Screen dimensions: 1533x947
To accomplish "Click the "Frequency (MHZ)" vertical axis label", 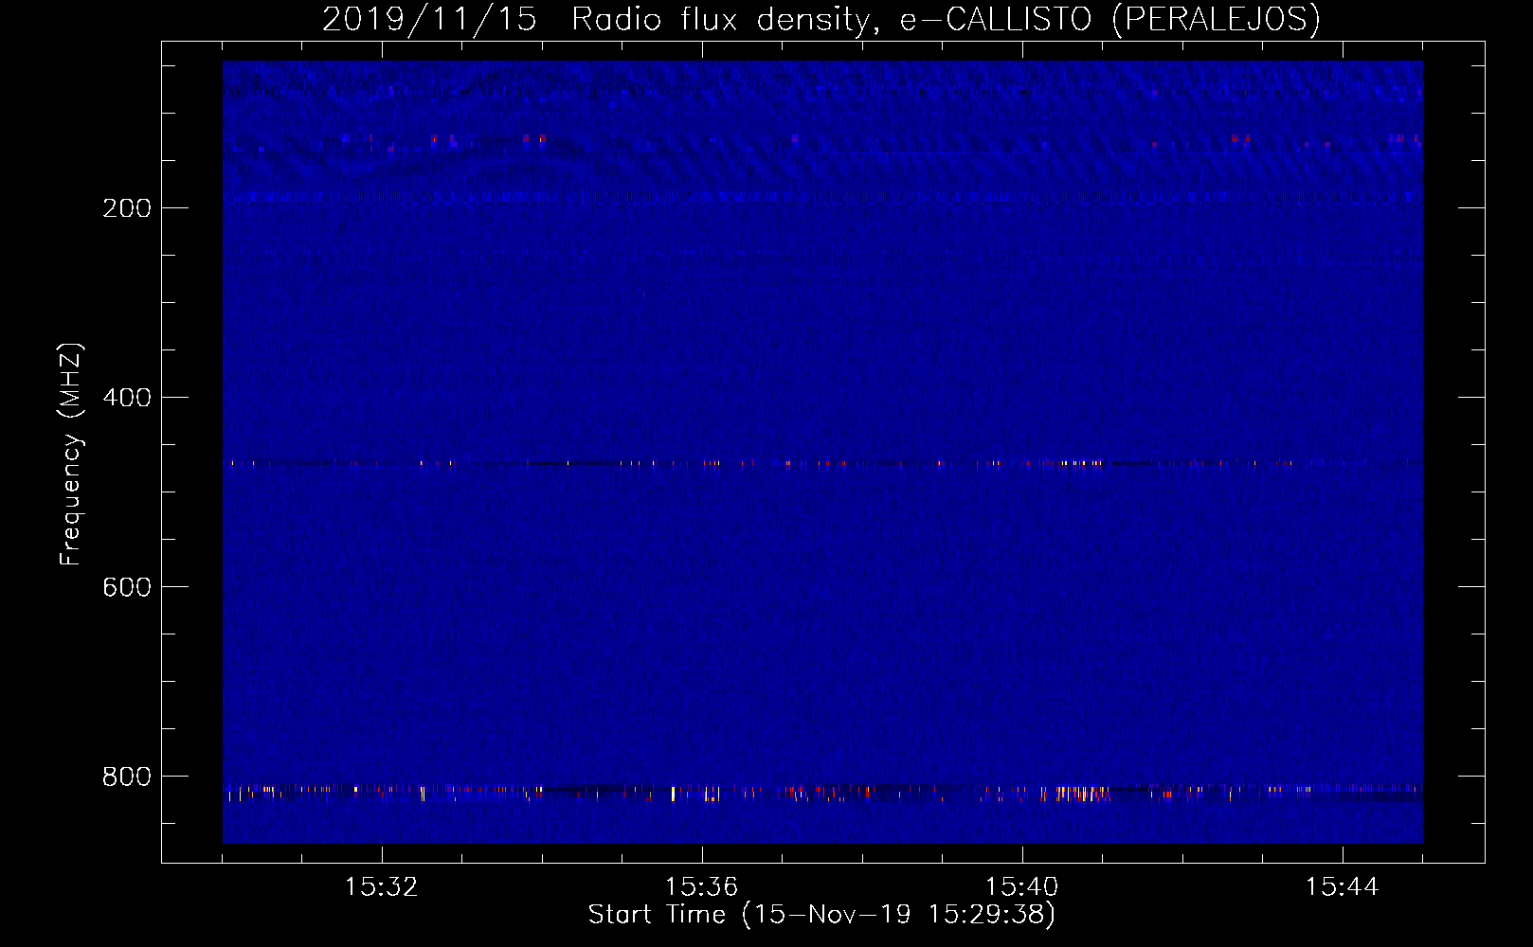I will coord(71,455).
